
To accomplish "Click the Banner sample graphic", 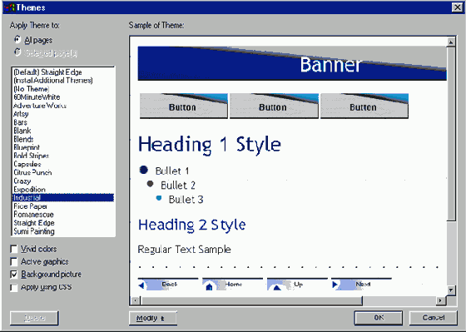I will click(x=292, y=63).
